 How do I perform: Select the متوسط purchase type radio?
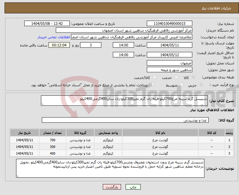click(181, 85)
